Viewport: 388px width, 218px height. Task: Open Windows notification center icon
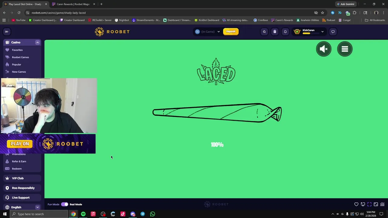coord(381,214)
